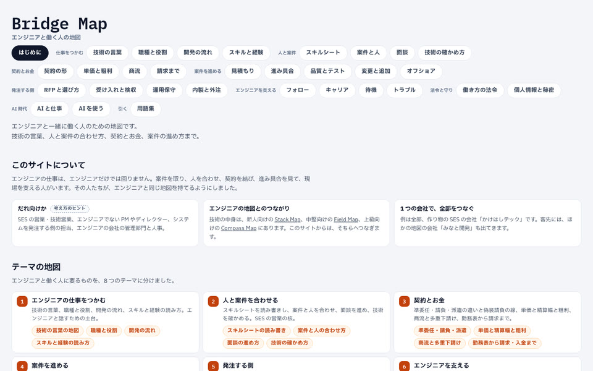Click number 1 badge of エンジニアの仕事をつかむ
This screenshot has width=593, height=371.
22,301
